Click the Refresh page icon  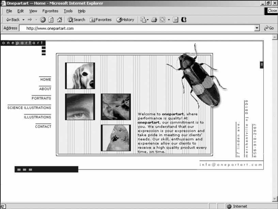[51, 20]
